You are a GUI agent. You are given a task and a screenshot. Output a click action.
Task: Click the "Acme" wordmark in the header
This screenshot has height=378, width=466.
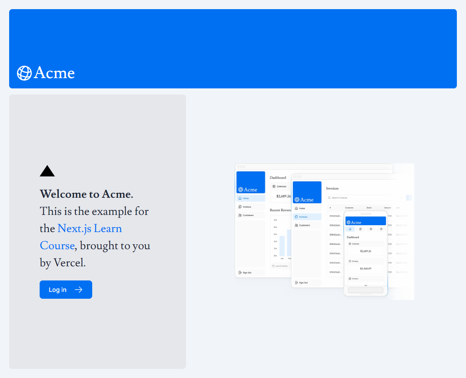[54, 73]
